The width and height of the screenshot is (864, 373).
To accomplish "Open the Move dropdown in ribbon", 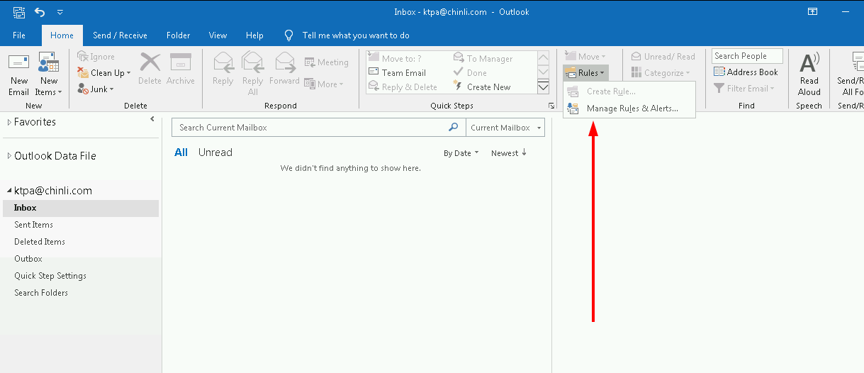I will coord(585,57).
